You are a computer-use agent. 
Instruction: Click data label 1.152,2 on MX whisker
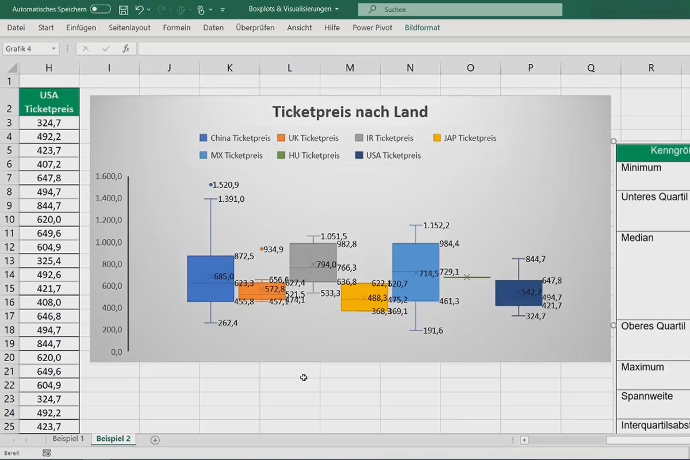pos(436,225)
